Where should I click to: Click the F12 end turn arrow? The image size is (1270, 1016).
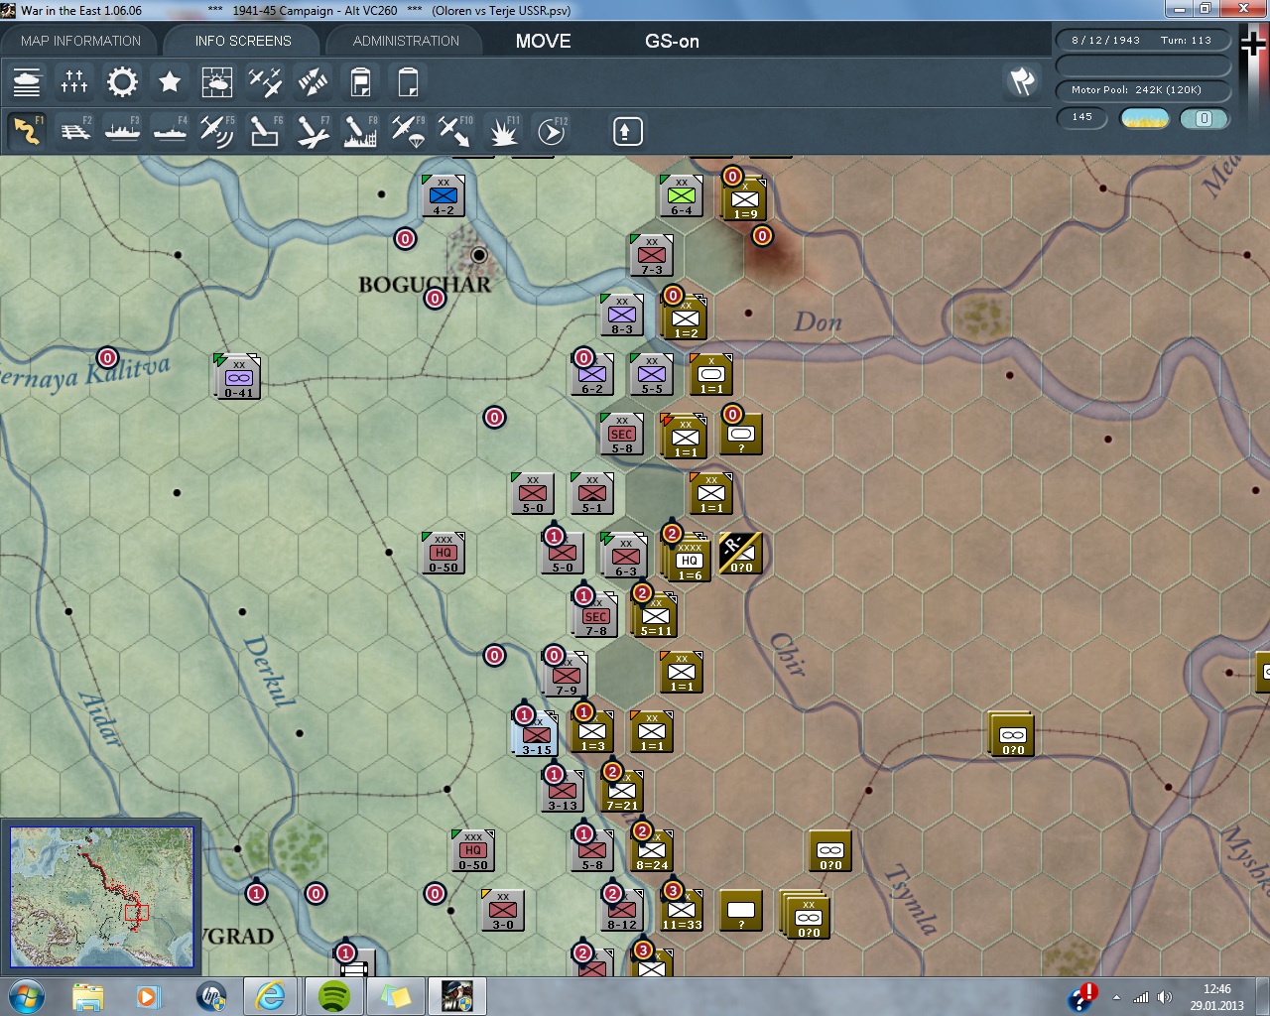tap(551, 131)
